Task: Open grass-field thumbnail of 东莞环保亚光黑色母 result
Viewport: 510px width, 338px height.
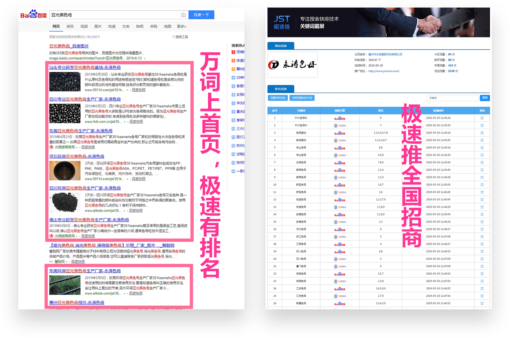Action: click(65, 285)
